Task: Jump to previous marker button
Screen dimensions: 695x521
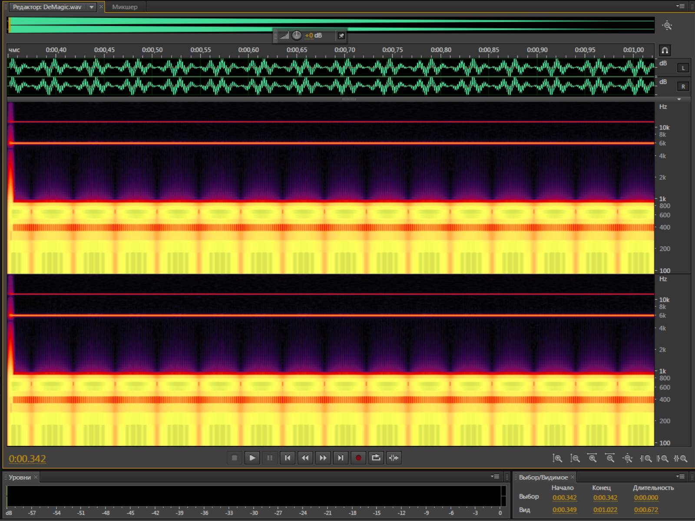Action: (288, 458)
